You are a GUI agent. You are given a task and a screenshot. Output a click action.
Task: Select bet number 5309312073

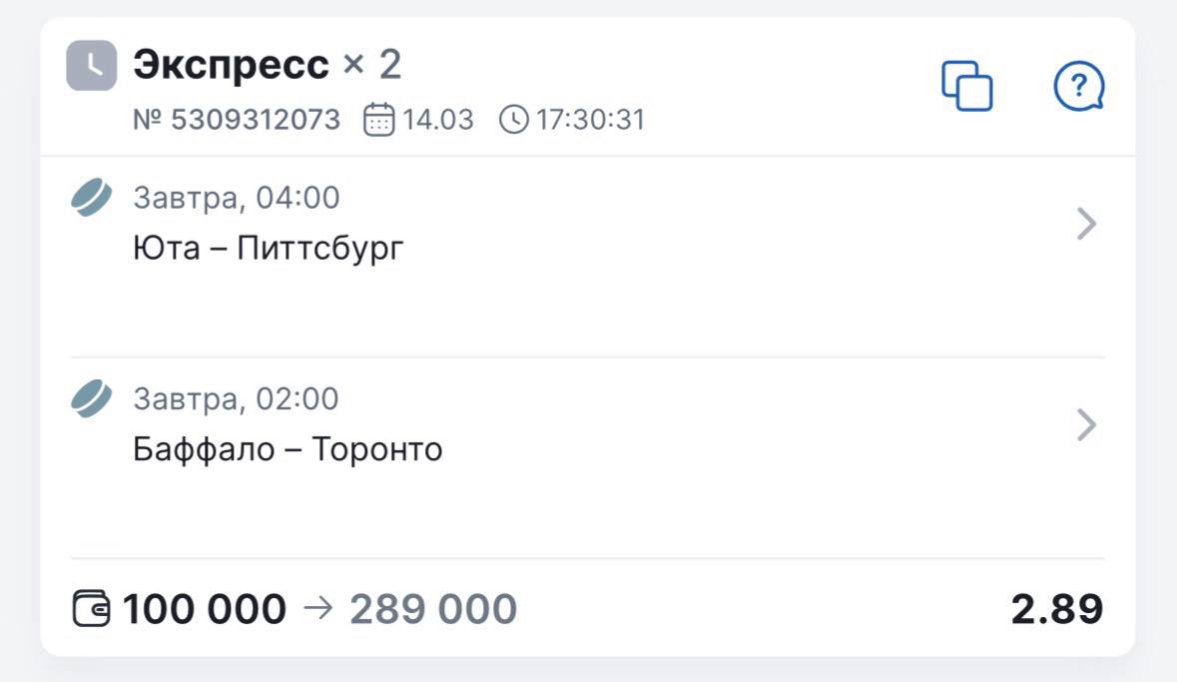click(237, 121)
